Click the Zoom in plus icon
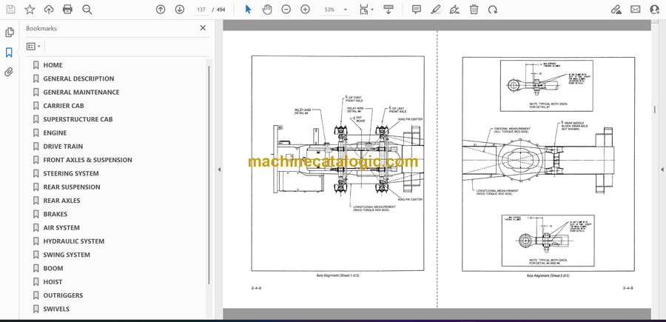 tap(305, 10)
